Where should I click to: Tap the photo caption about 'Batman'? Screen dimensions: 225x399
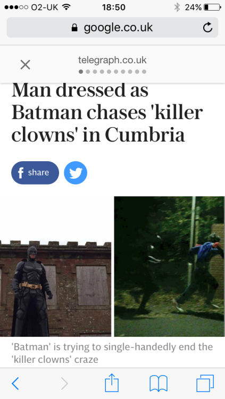click(112, 353)
